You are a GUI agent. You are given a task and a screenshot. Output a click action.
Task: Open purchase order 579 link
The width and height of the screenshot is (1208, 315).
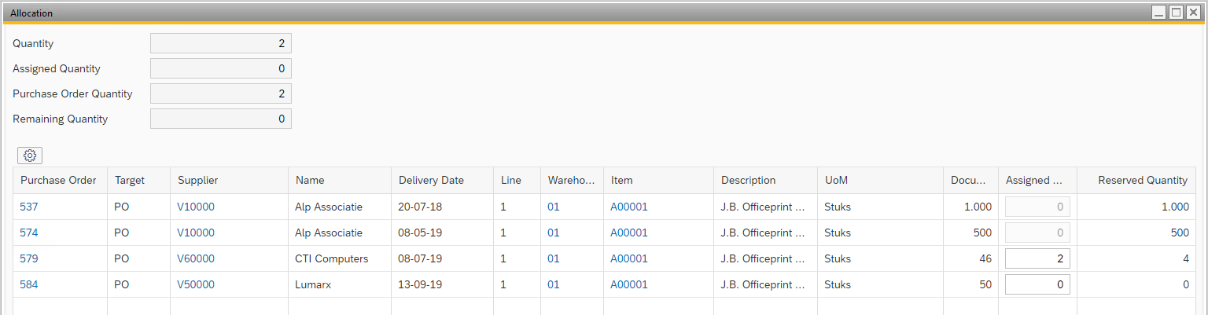(x=29, y=258)
